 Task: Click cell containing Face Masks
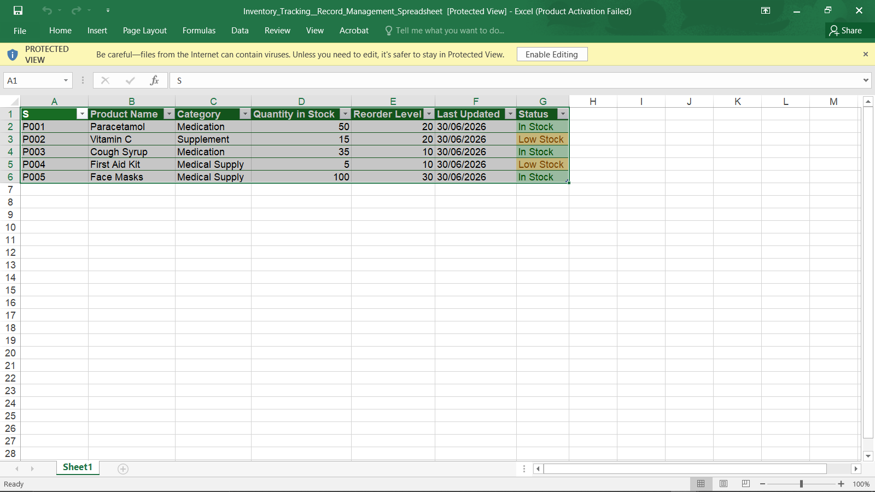click(x=132, y=177)
